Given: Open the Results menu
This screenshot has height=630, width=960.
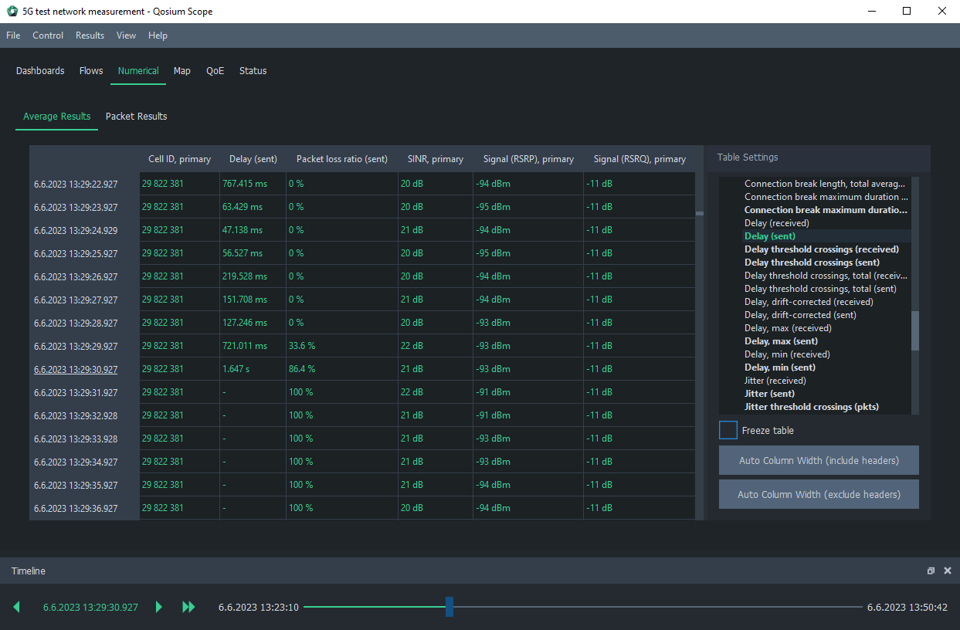Looking at the screenshot, I should tap(90, 36).
